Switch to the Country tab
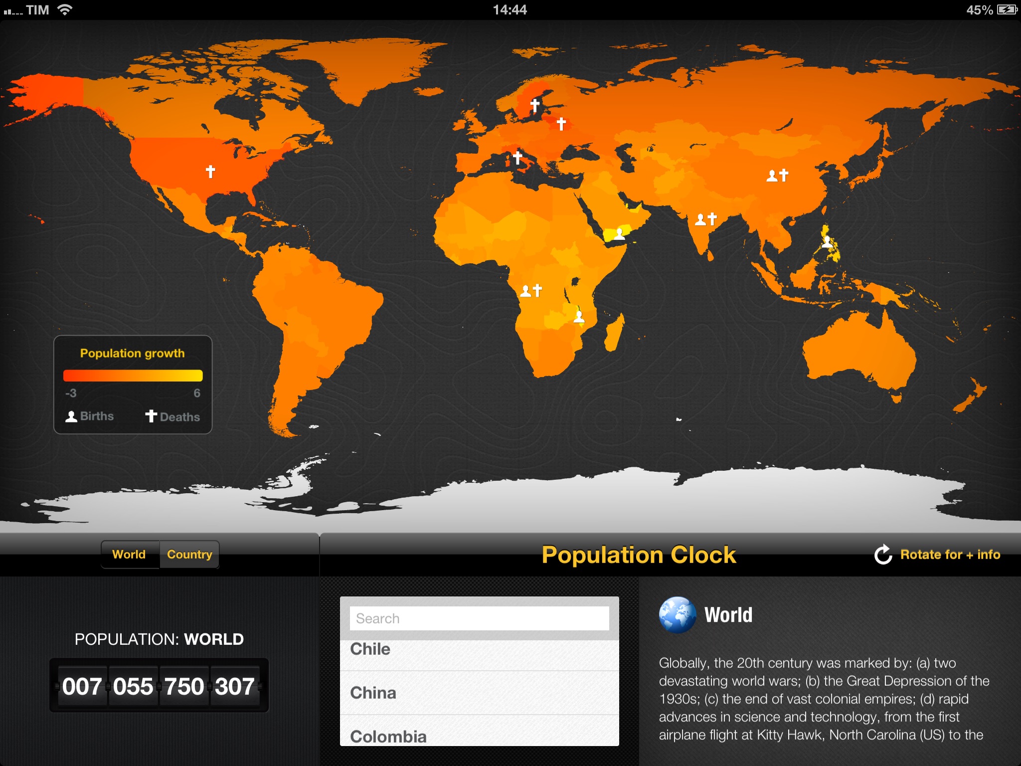Viewport: 1021px width, 766px height. [191, 555]
